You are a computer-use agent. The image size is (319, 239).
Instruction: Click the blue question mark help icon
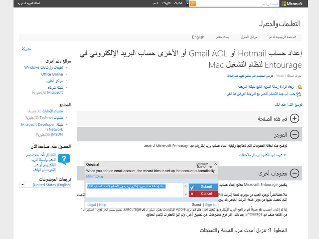tap(64, 160)
